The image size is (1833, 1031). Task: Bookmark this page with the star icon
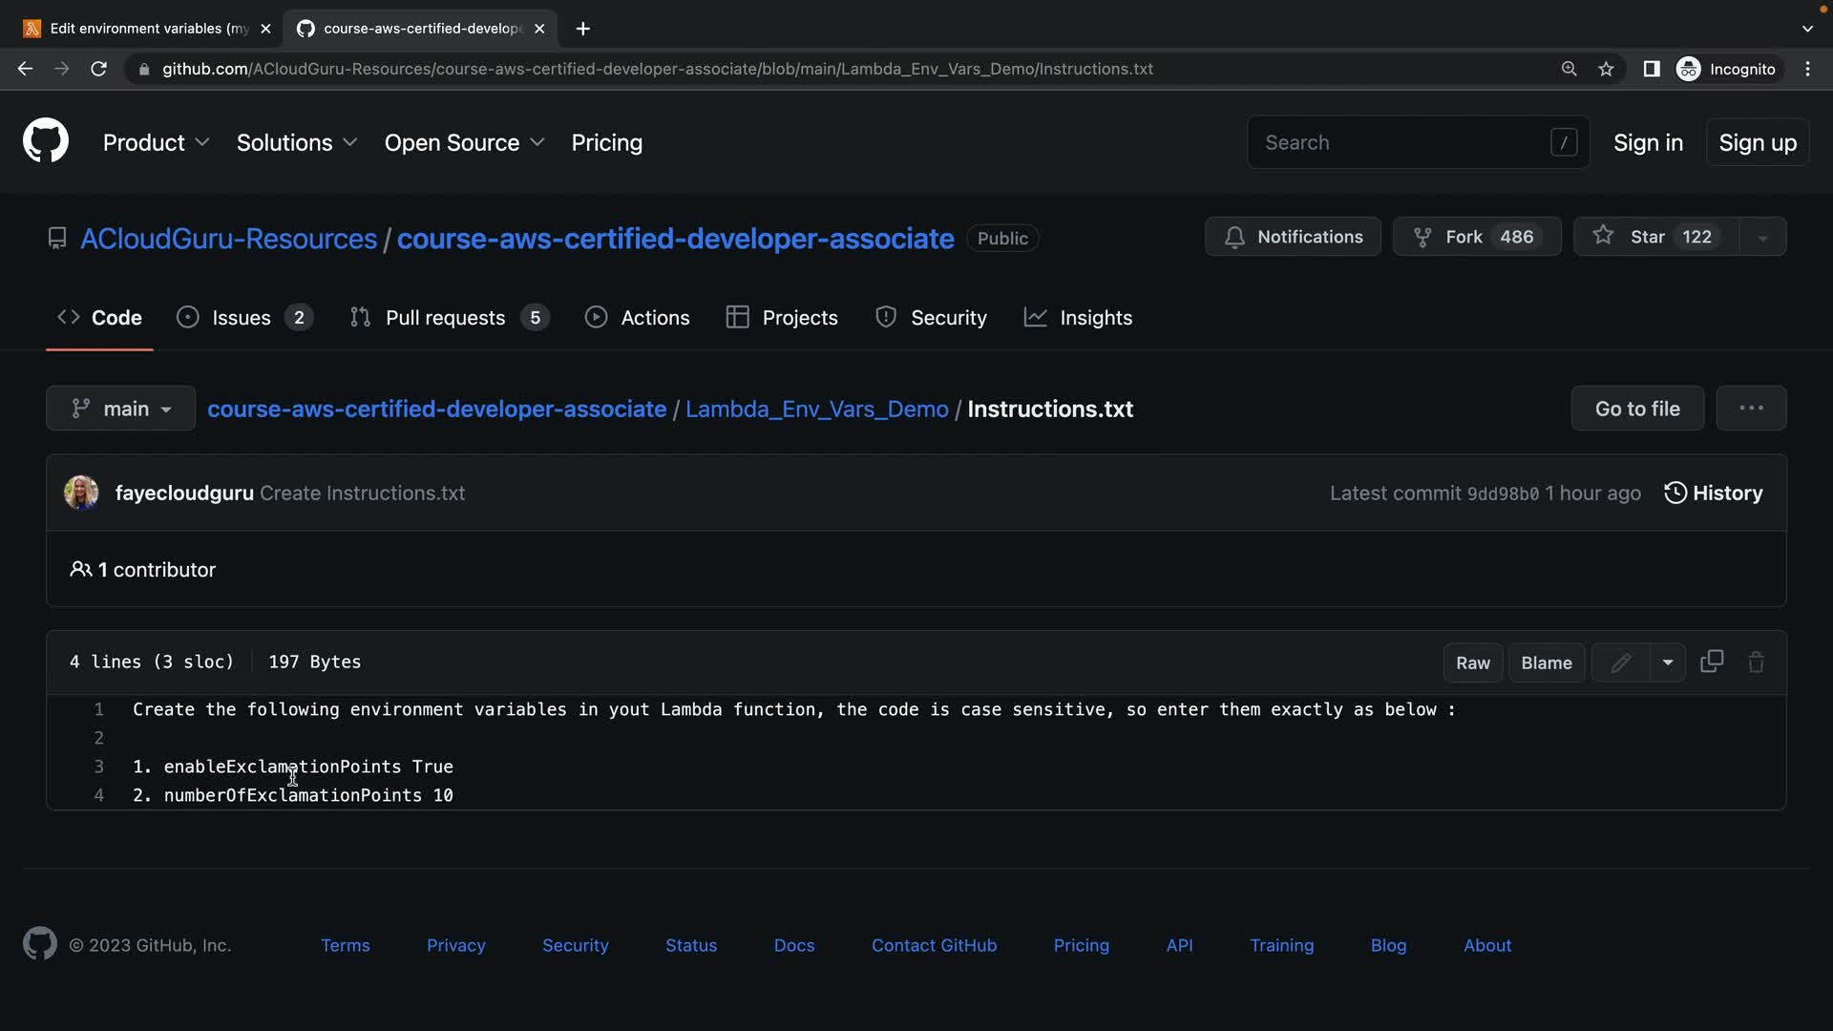pyautogui.click(x=1607, y=69)
